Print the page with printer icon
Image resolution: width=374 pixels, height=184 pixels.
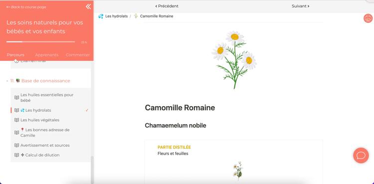pos(369,18)
